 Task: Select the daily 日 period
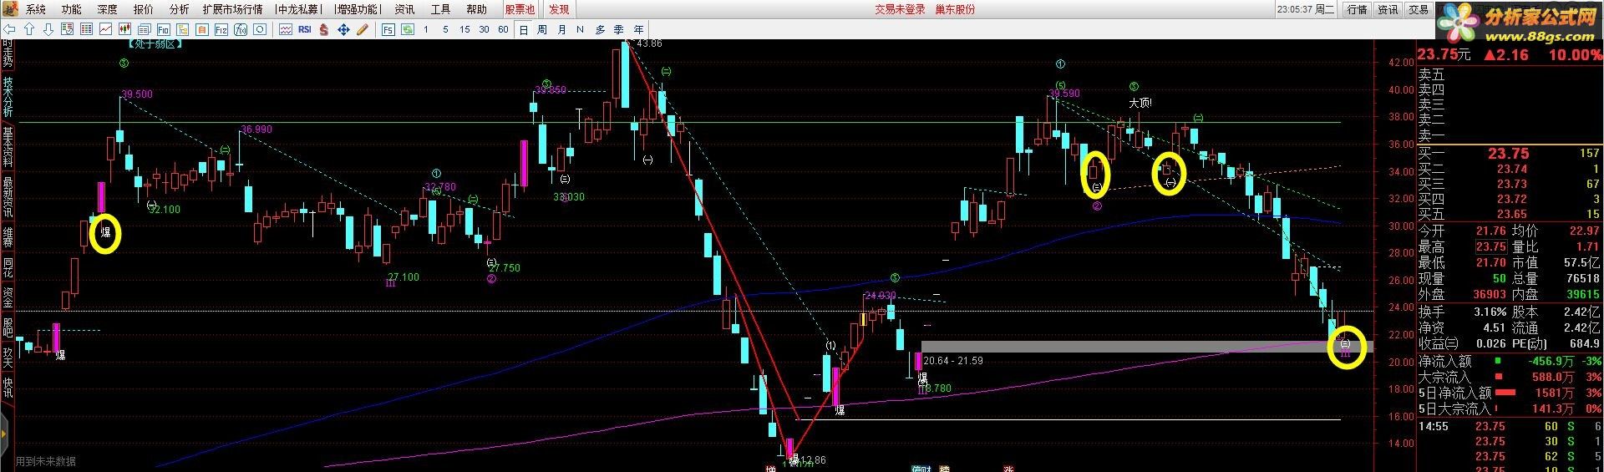tap(524, 30)
